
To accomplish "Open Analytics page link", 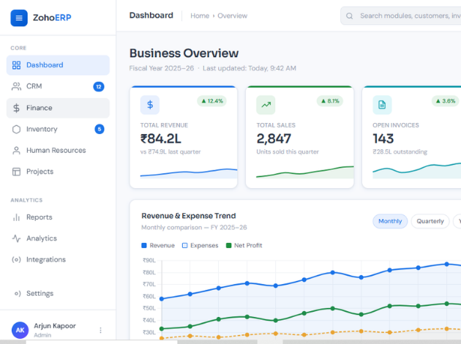I will tap(58, 239).
